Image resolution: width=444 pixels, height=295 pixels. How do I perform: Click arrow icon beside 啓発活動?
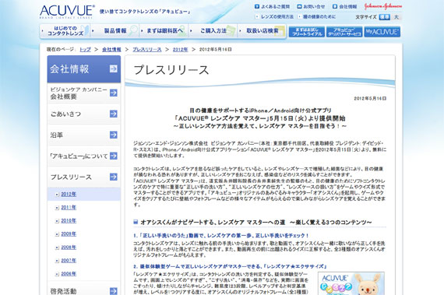point(114,291)
